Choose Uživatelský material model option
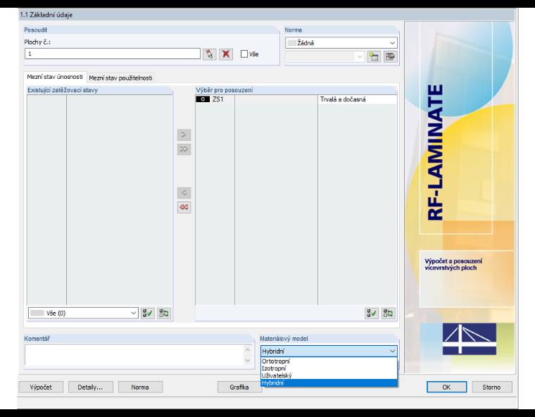 click(329, 375)
